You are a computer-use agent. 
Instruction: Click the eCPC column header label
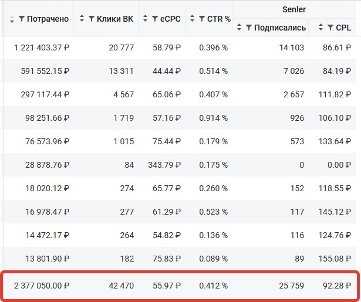170,19
